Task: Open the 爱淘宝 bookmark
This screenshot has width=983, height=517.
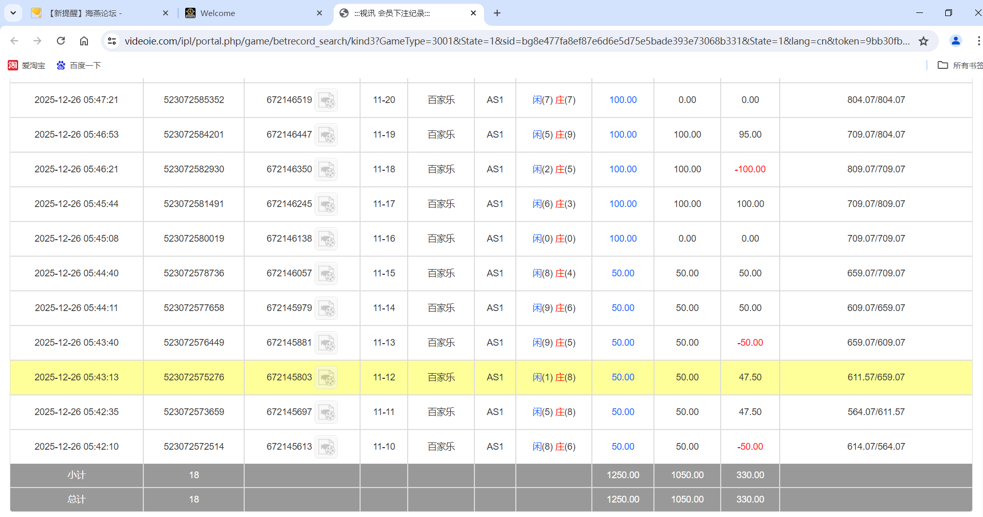Action: 27,65
